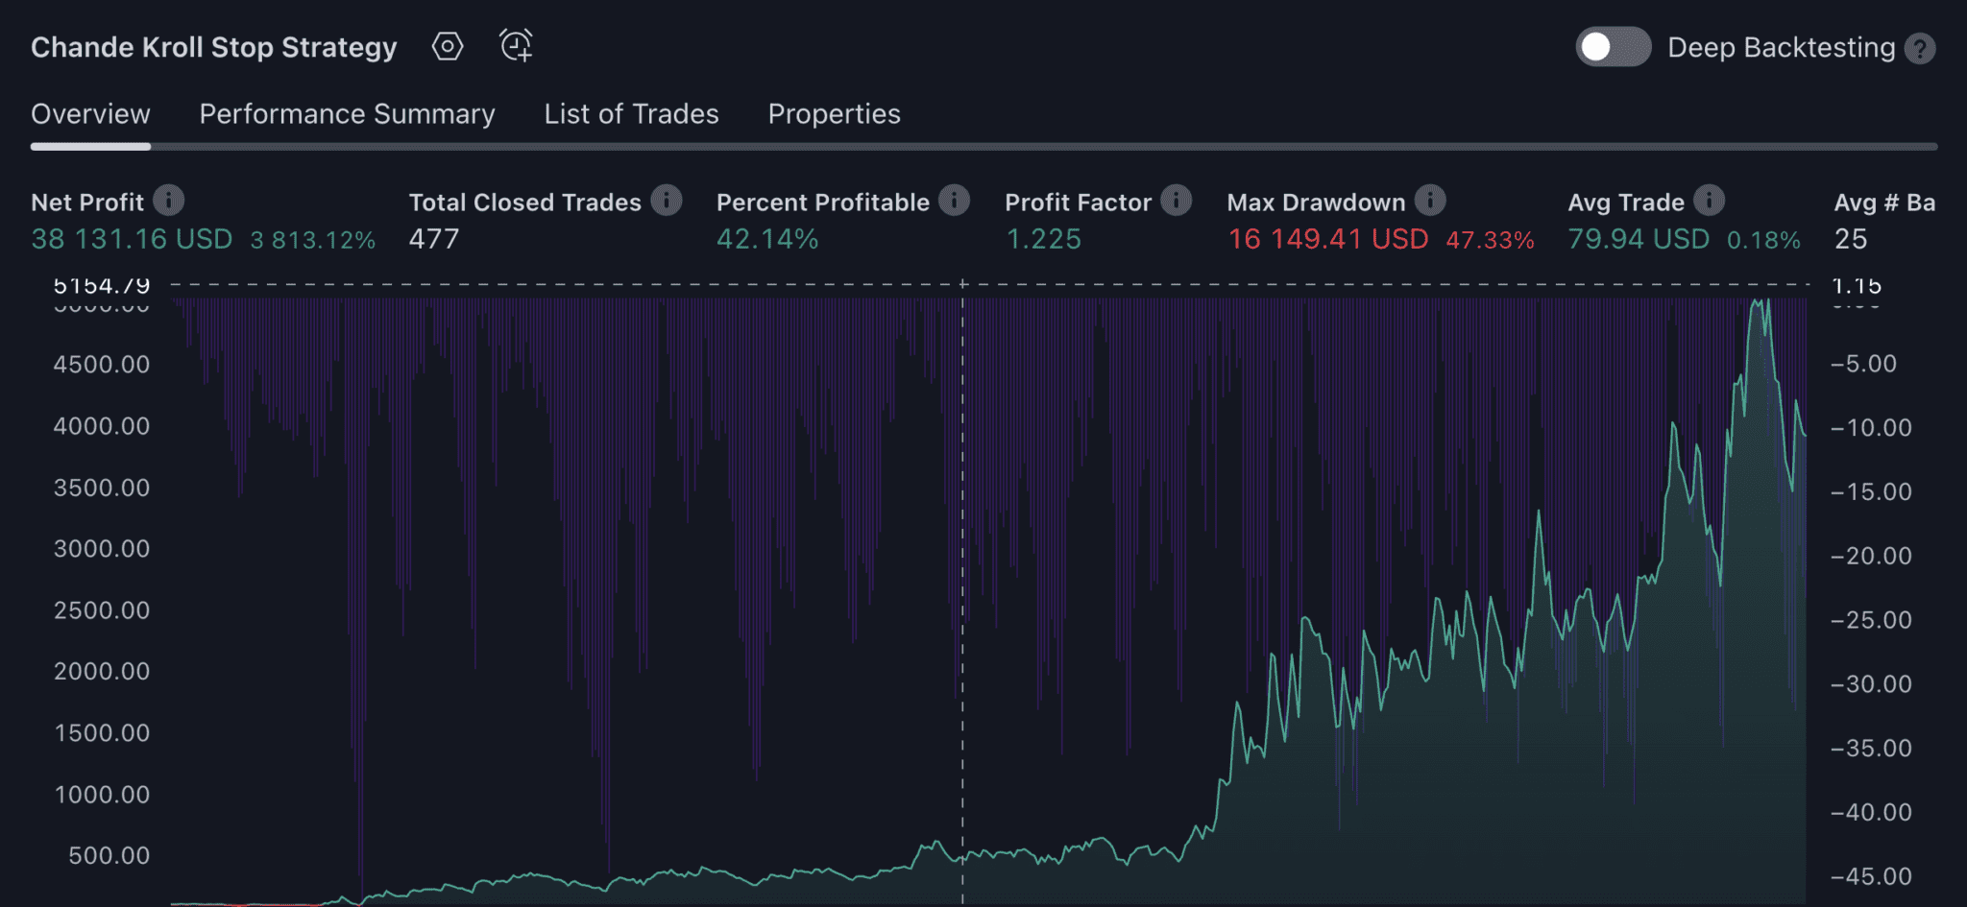This screenshot has width=1967, height=907.
Task: Click the 47.33% drawdown percentage value
Action: tap(1490, 239)
